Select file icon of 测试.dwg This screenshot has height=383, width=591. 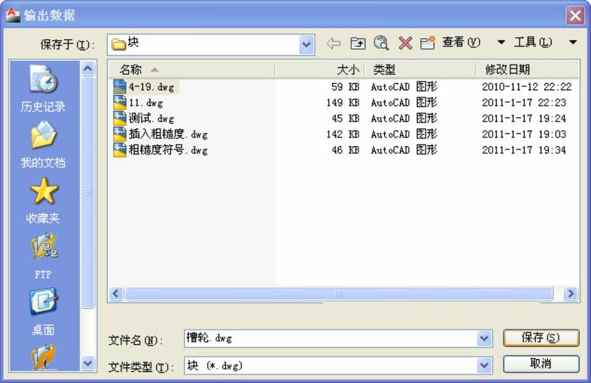pos(120,119)
